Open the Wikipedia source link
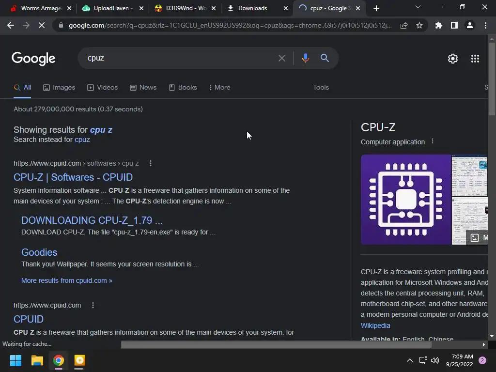The width and height of the screenshot is (496, 372). pos(375,325)
